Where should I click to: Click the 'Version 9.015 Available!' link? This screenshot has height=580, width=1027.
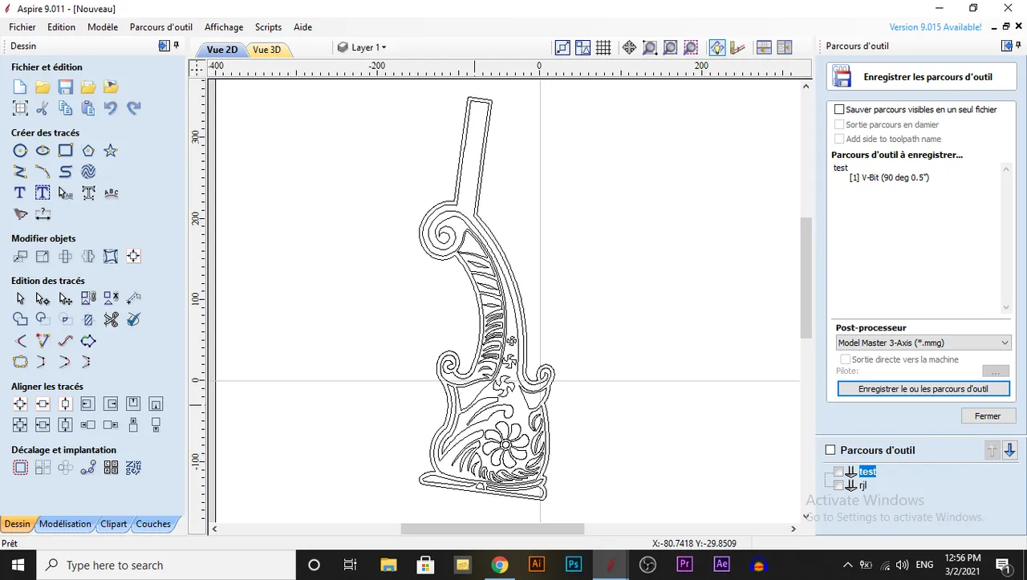936,26
